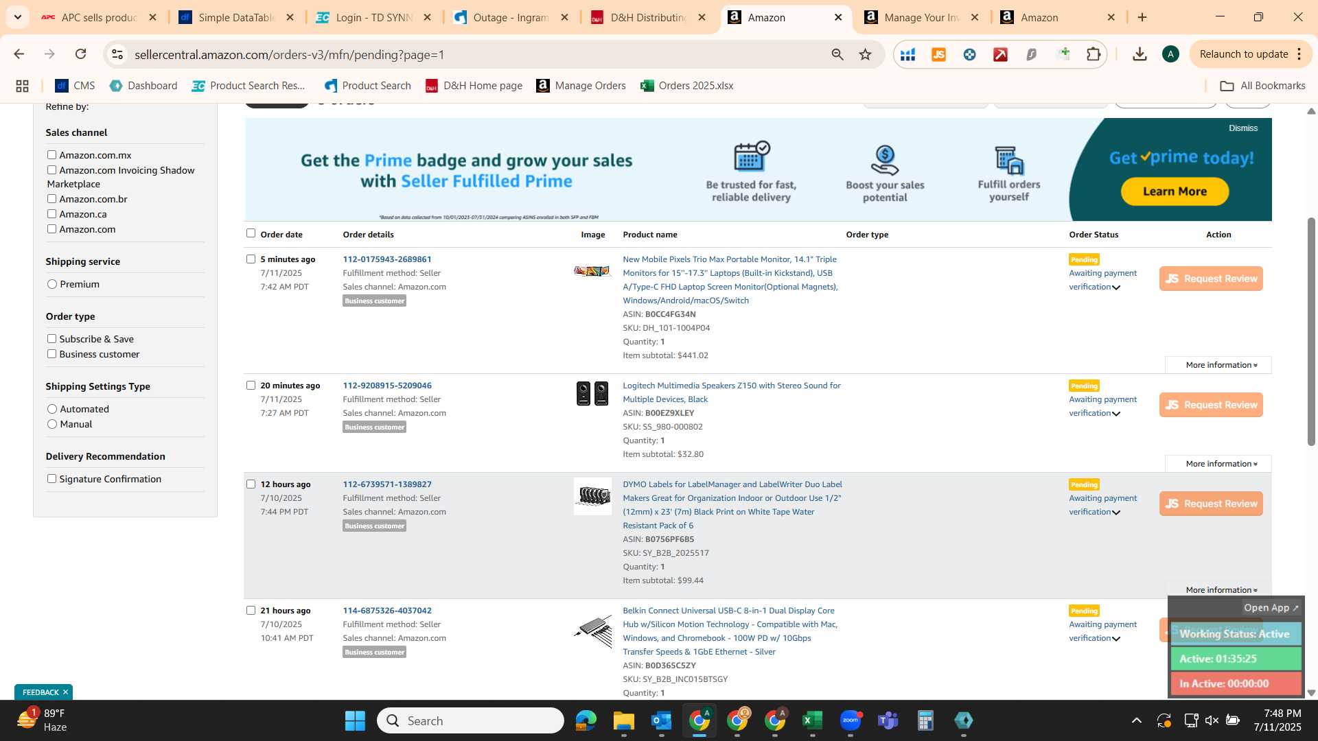
Task: Switch to Manage Your Inventory tab
Action: (x=922, y=18)
